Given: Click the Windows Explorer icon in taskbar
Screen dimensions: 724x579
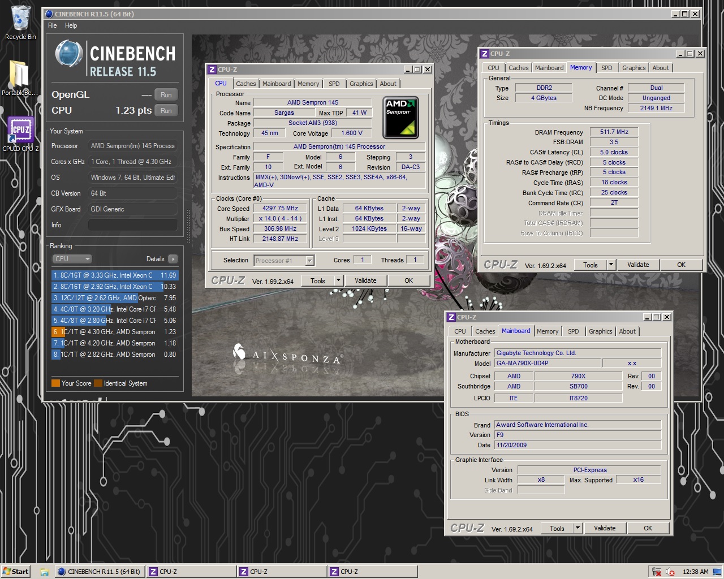Looking at the screenshot, I should [x=44, y=572].
